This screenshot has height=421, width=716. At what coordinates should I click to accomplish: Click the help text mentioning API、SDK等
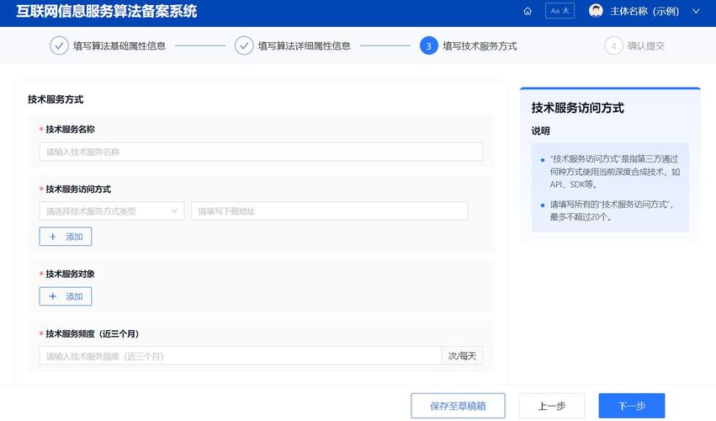point(615,172)
